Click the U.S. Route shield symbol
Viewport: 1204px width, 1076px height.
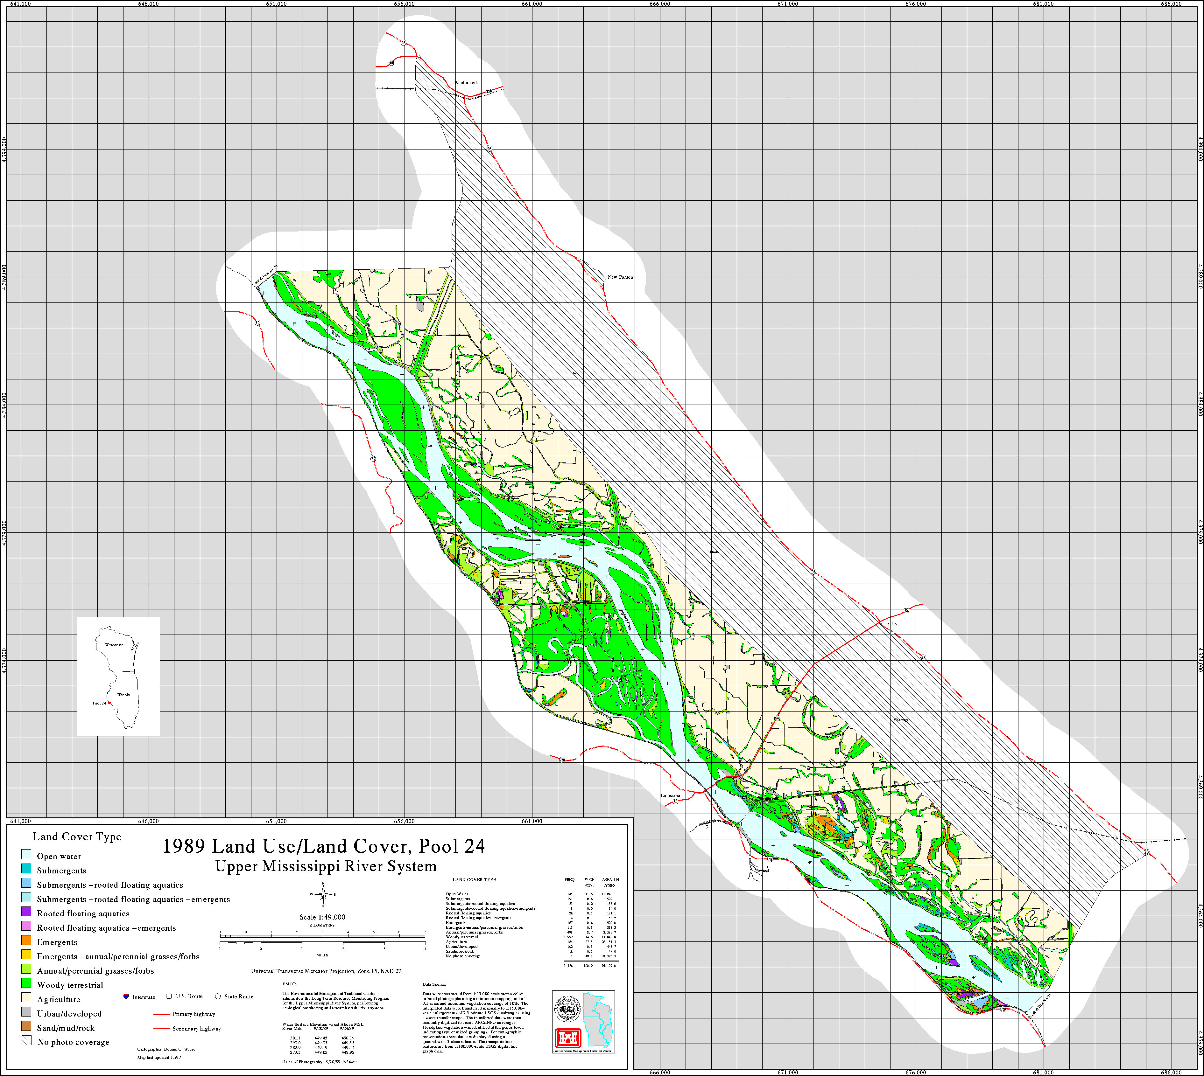pos(169,996)
